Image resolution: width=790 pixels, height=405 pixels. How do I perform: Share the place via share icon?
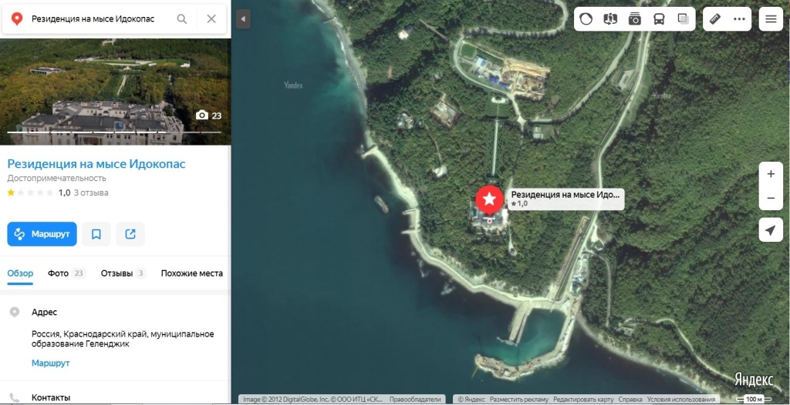[x=130, y=234]
